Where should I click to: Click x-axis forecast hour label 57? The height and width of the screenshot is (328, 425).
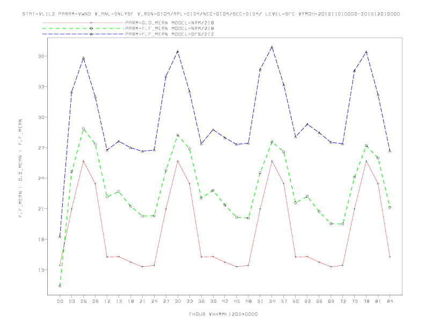coord(284,301)
